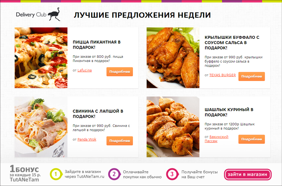
Task: Click the '1 бонус TutANeTam' logo text
Action: (25, 174)
